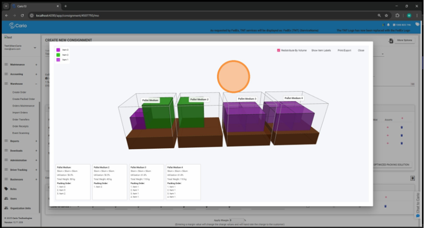This screenshot has height=228, width=424.
Task: Click Show Item Labels in the modal
Action: pyautogui.click(x=321, y=50)
